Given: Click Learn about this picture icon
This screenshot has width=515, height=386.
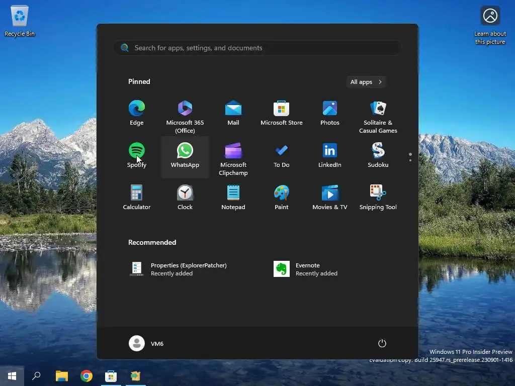Looking at the screenshot, I should tap(490, 25).
